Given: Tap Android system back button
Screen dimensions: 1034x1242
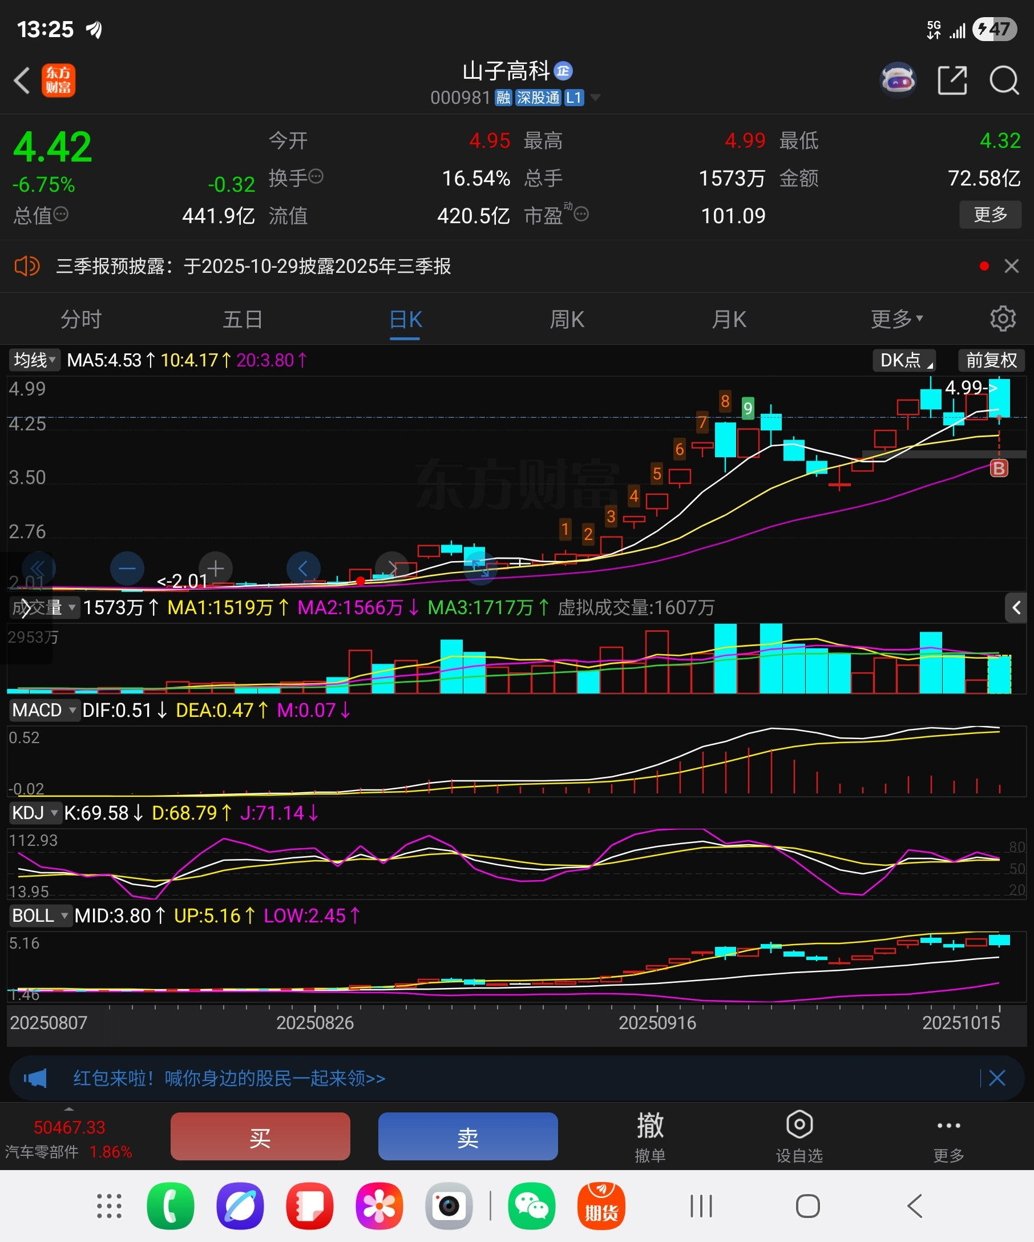Looking at the screenshot, I should pos(914,1205).
